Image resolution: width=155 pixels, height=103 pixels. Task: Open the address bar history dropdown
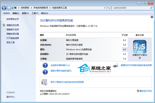point(105,8)
